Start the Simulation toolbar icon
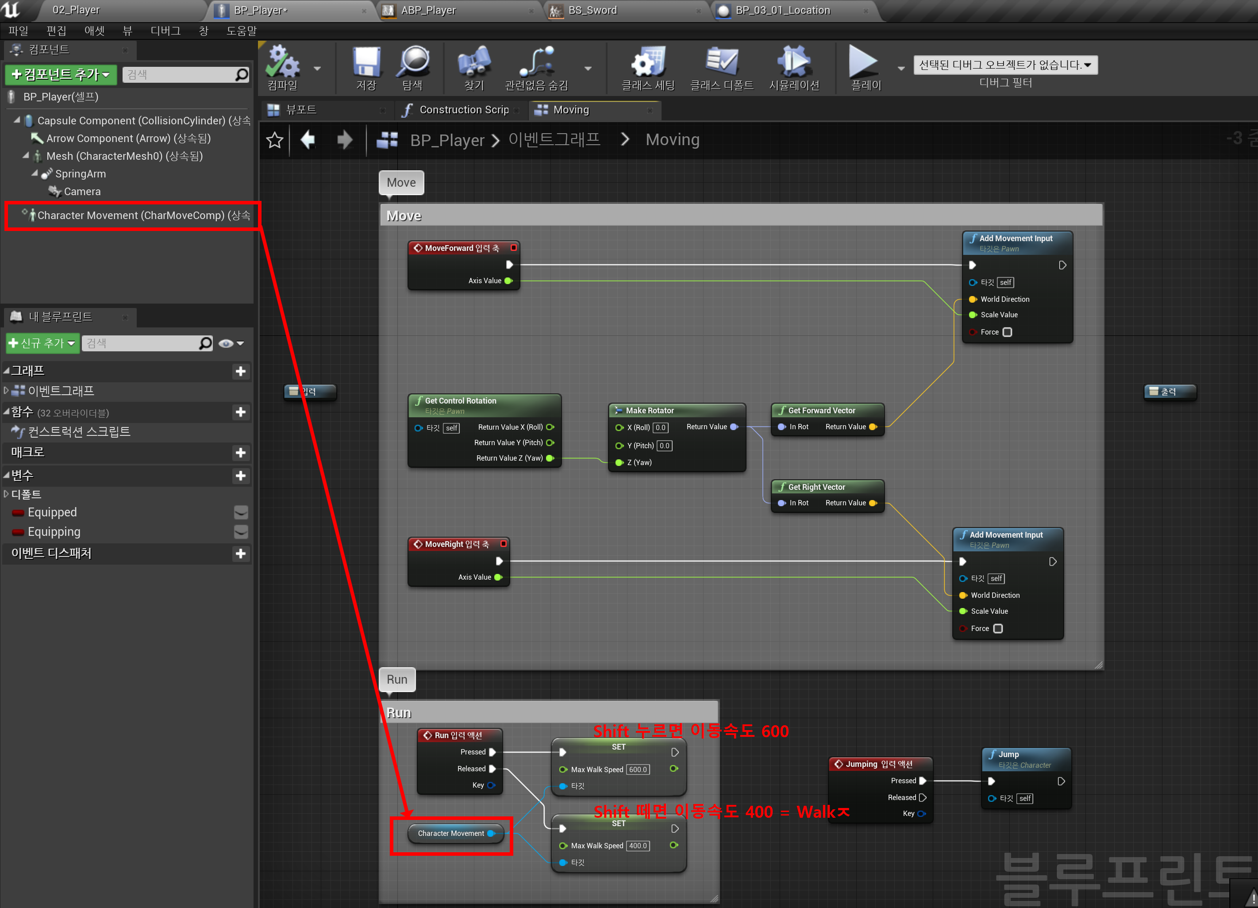The width and height of the screenshot is (1258, 908). [x=794, y=63]
